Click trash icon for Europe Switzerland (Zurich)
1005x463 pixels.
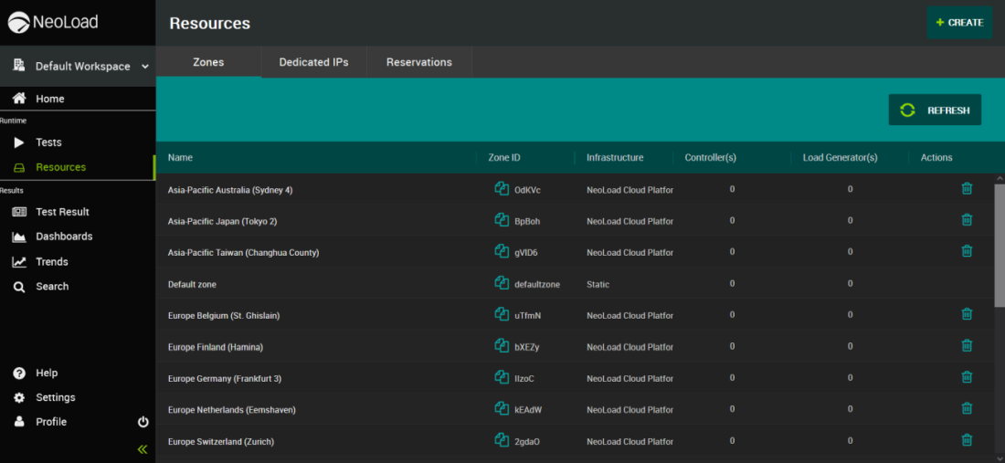[x=967, y=440]
